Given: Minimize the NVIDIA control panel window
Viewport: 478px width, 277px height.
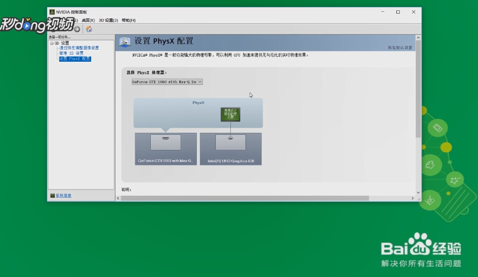Looking at the screenshot, I should [x=382, y=12].
